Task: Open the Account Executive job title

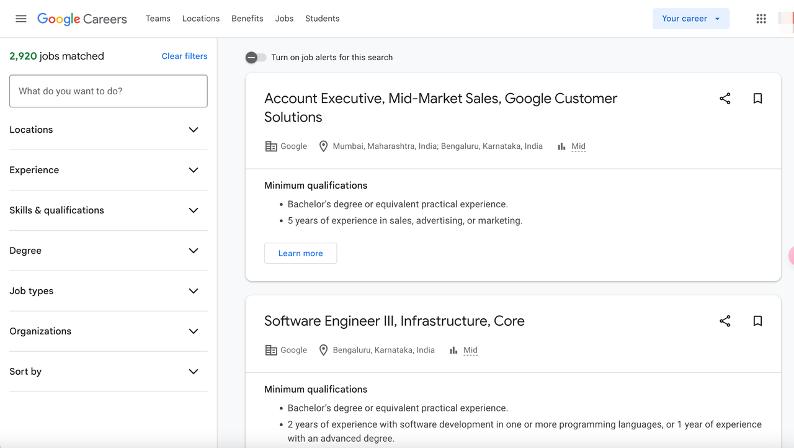Action: pyautogui.click(x=440, y=107)
